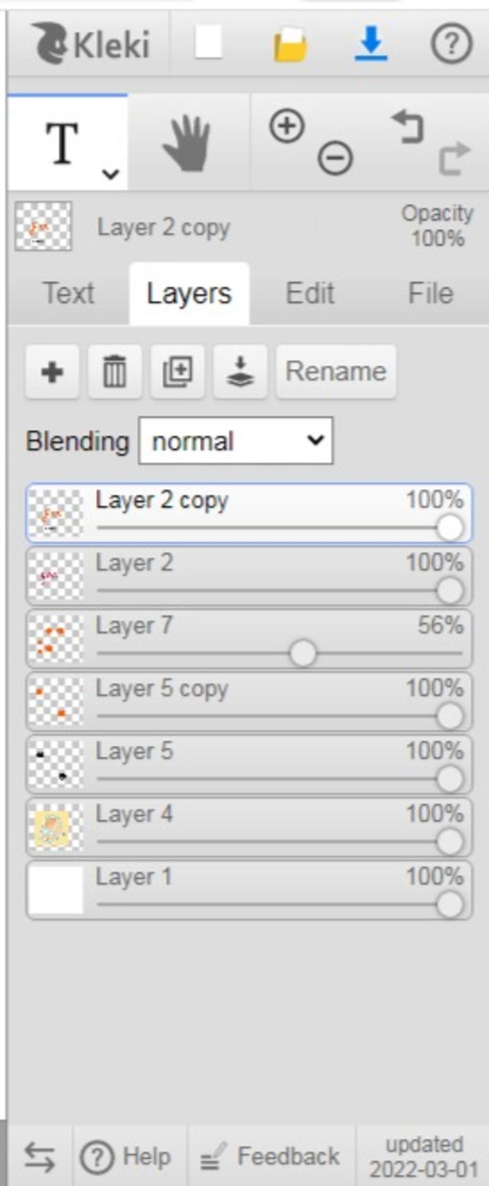This screenshot has height=1186, width=489.
Task: Merge layer down with the merge icon
Action: 240,372
